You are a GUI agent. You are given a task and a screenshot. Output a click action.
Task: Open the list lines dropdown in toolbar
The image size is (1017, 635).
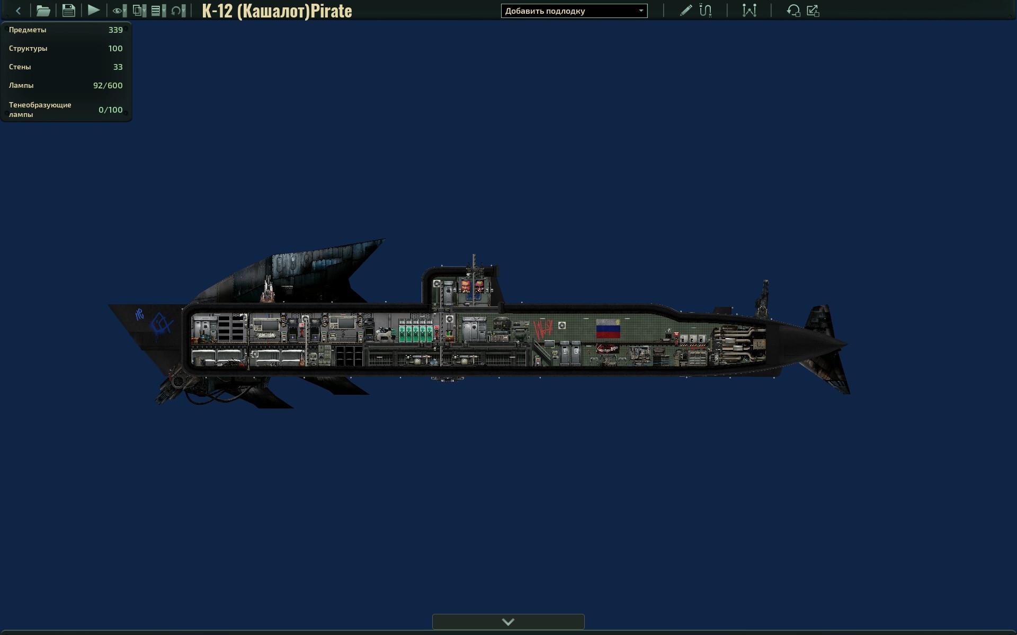[158, 11]
